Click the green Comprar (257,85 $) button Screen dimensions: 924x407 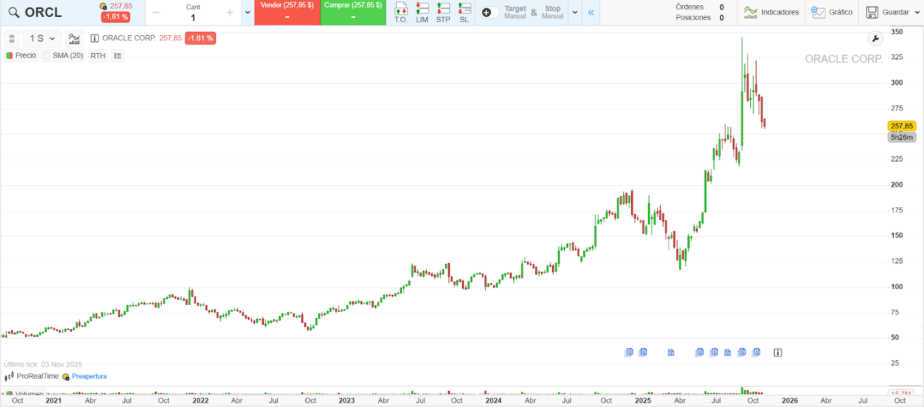pos(353,12)
